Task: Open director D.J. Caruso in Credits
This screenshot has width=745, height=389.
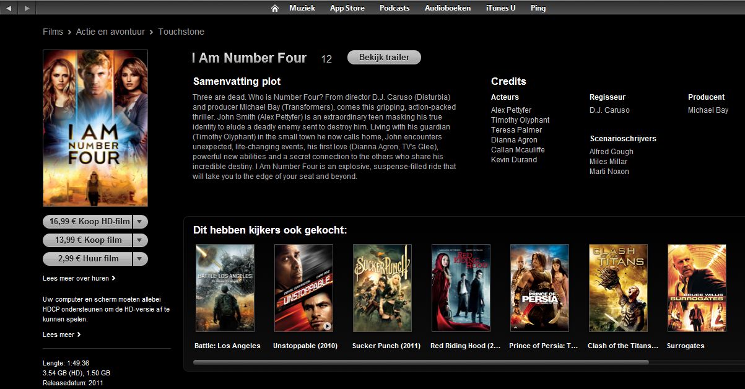Action: (x=609, y=110)
